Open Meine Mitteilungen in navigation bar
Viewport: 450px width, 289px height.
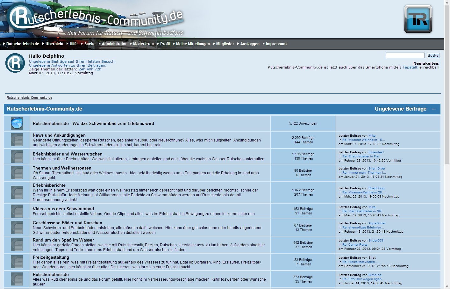[x=193, y=44]
